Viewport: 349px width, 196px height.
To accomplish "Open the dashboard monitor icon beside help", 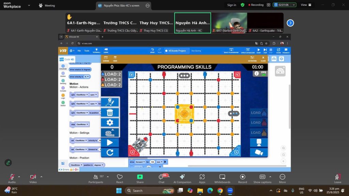I will pyautogui.click(x=274, y=59).
